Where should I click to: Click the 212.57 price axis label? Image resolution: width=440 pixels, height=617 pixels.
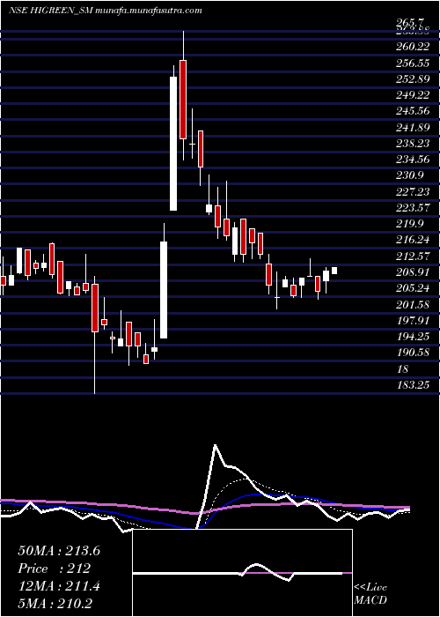[x=414, y=256]
